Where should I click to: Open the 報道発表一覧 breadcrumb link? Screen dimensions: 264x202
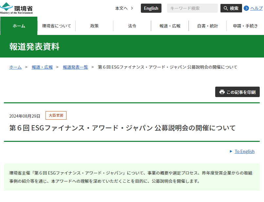[x=75, y=67]
